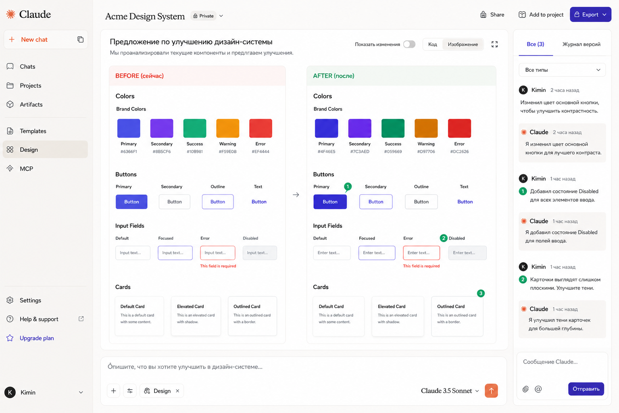
Task: Click the attach paperclip icon in comments
Action: 525,389
